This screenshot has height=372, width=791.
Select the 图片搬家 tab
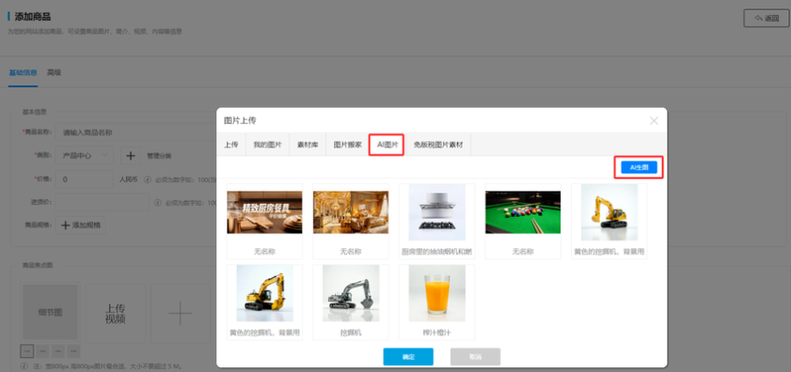[347, 145]
